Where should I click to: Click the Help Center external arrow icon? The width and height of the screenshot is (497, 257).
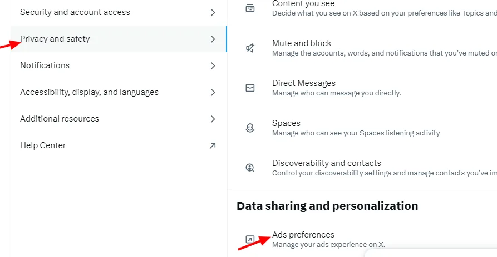coord(212,145)
